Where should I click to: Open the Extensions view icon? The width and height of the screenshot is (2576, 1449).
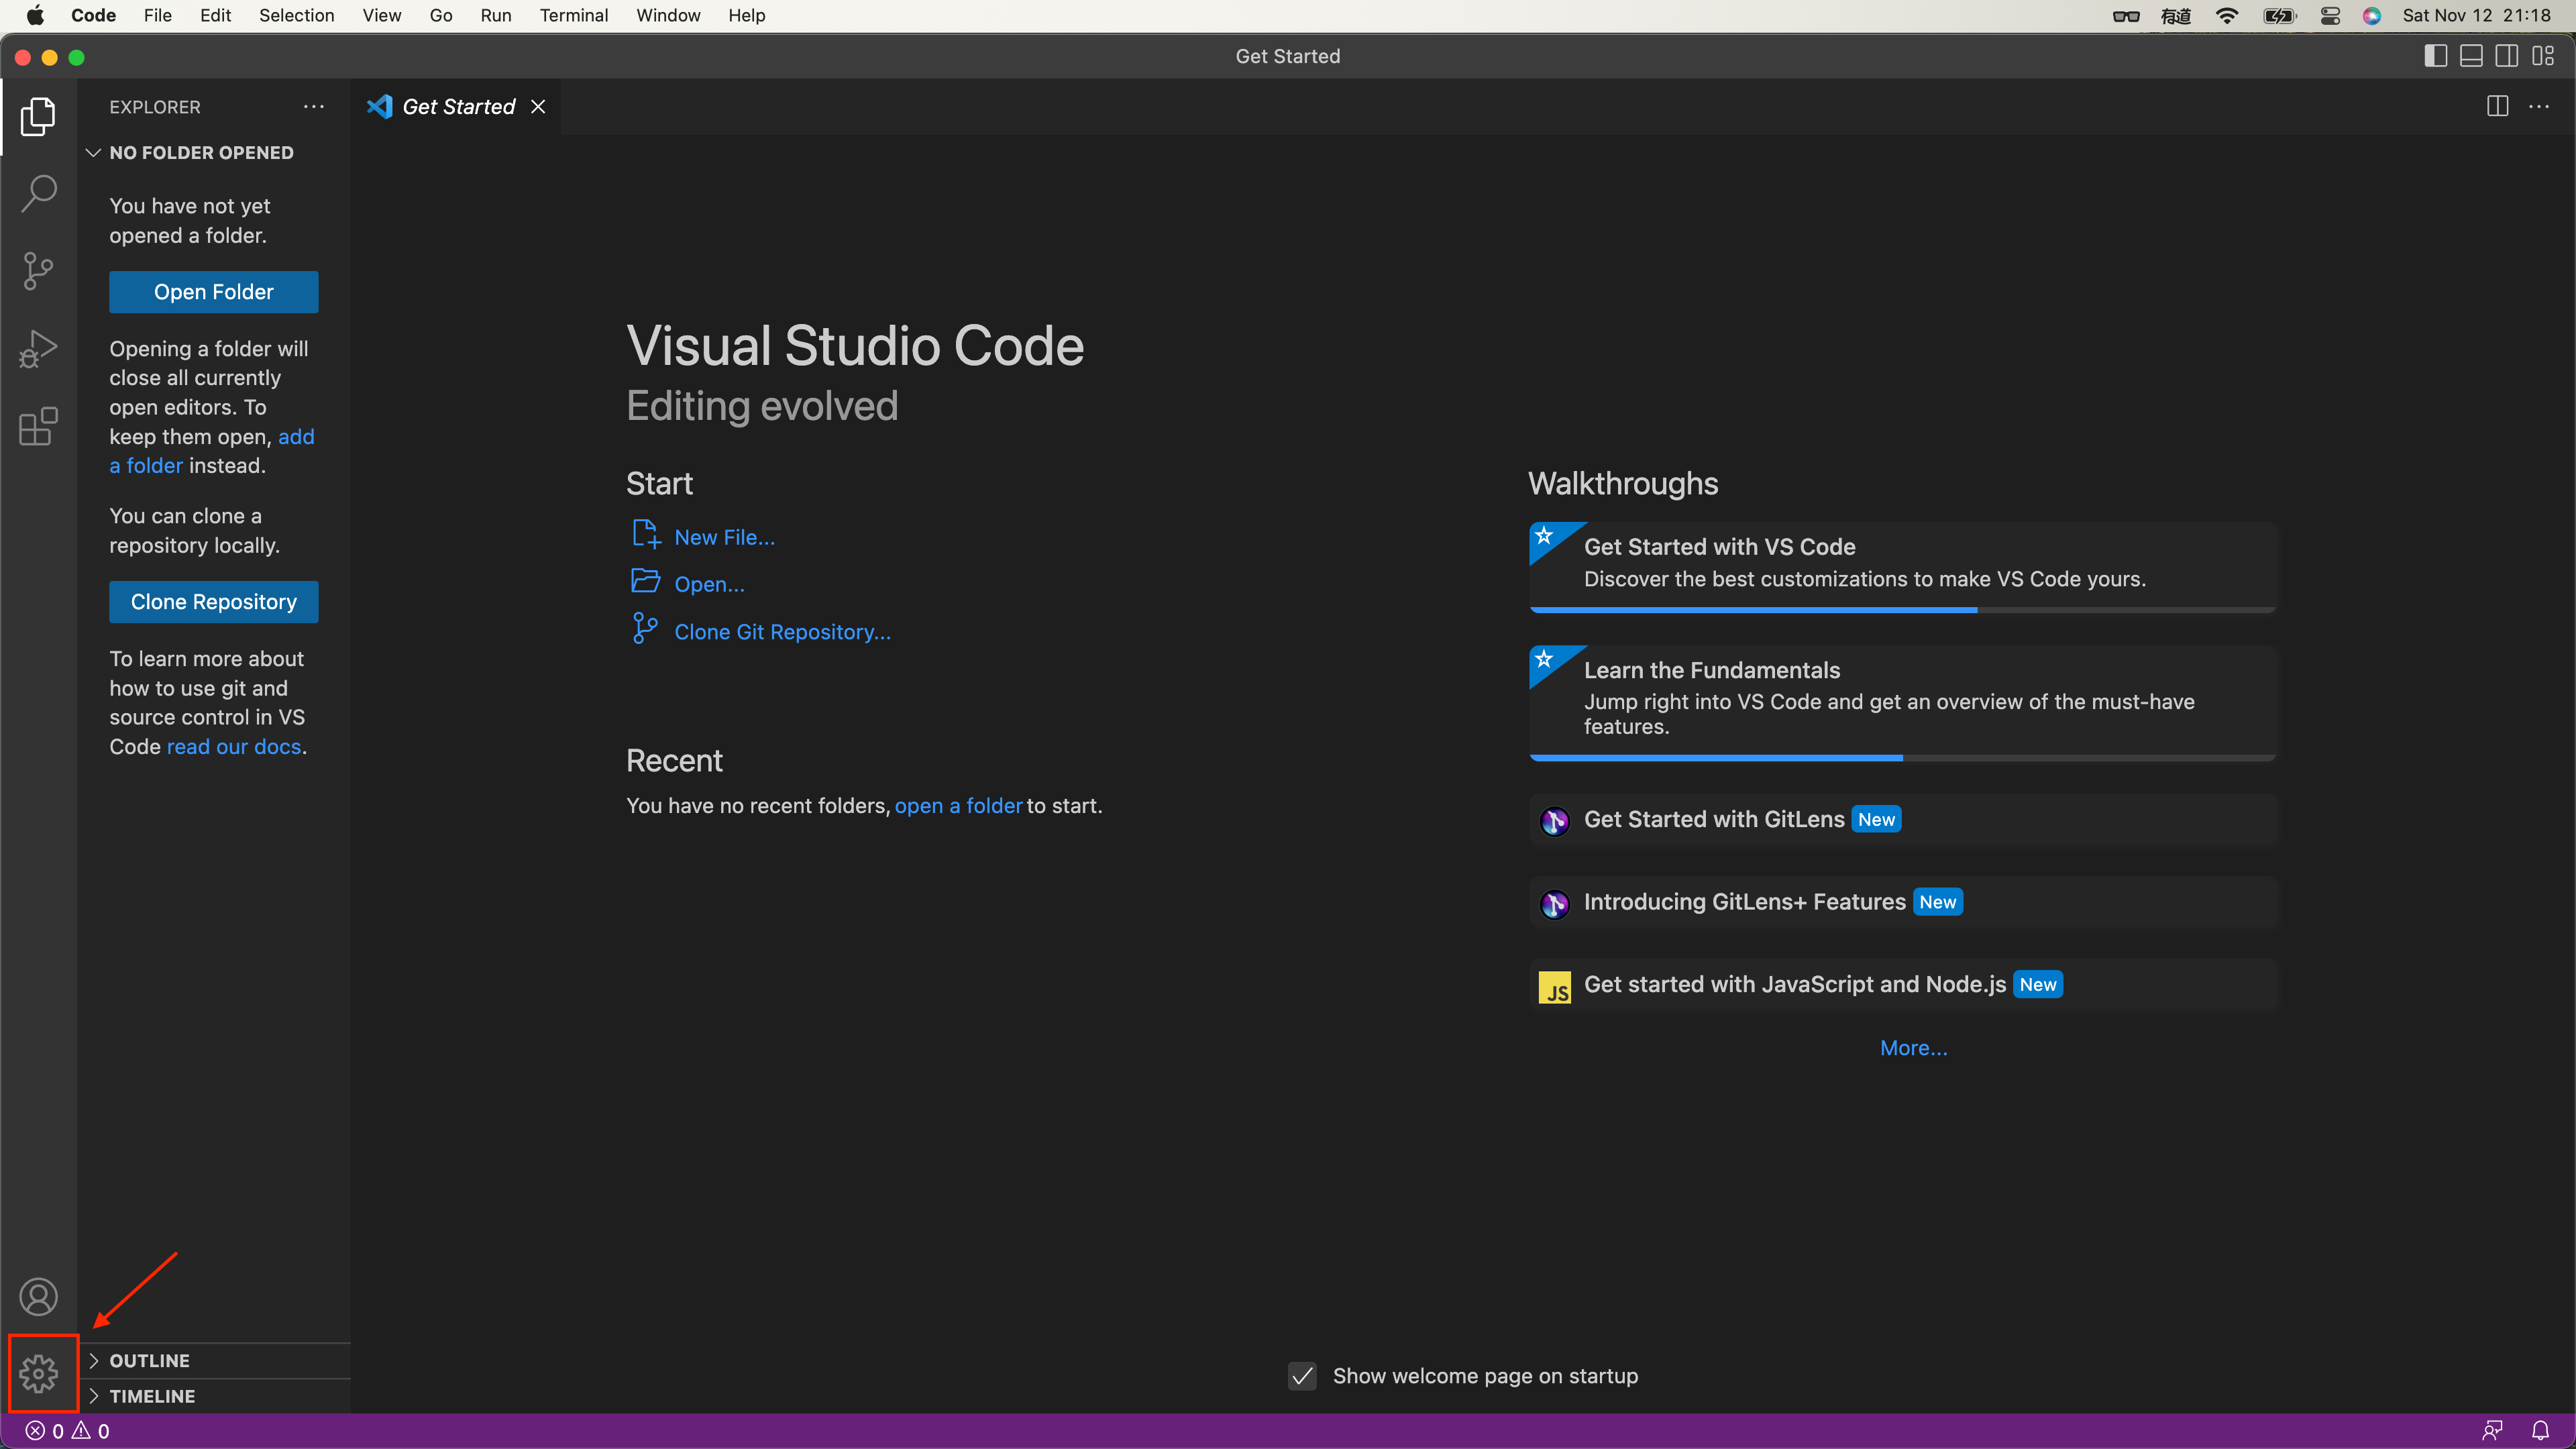point(38,427)
